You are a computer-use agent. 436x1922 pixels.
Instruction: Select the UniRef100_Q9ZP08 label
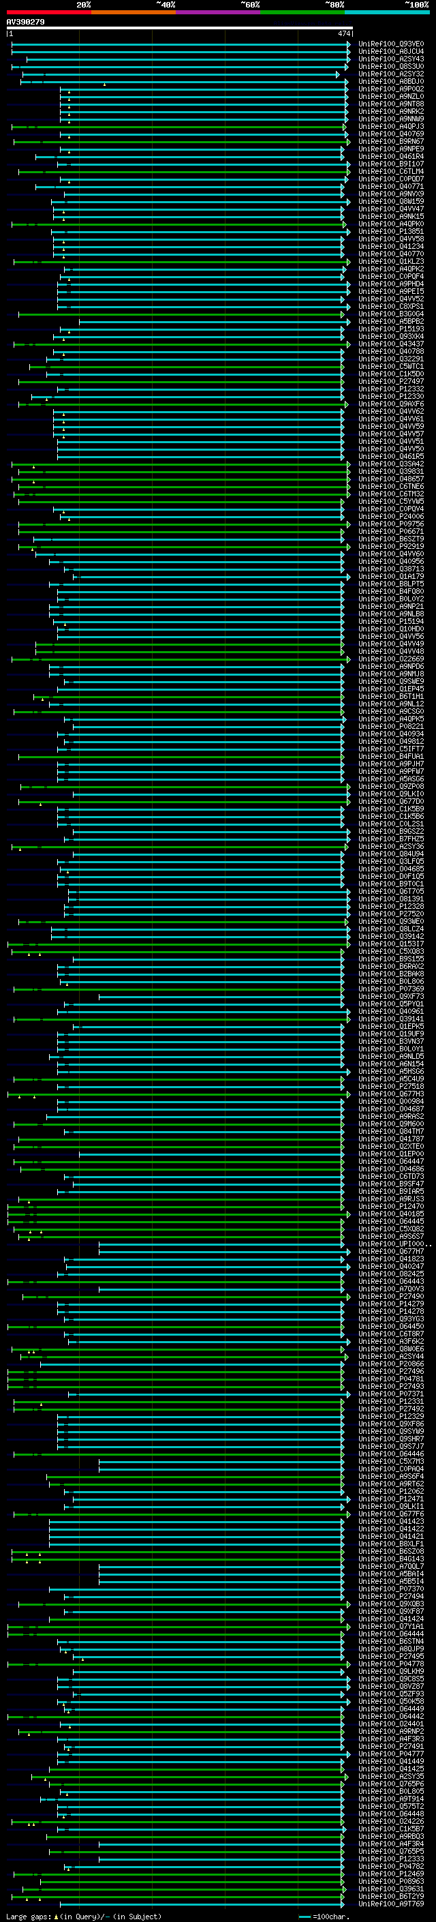click(x=390, y=786)
